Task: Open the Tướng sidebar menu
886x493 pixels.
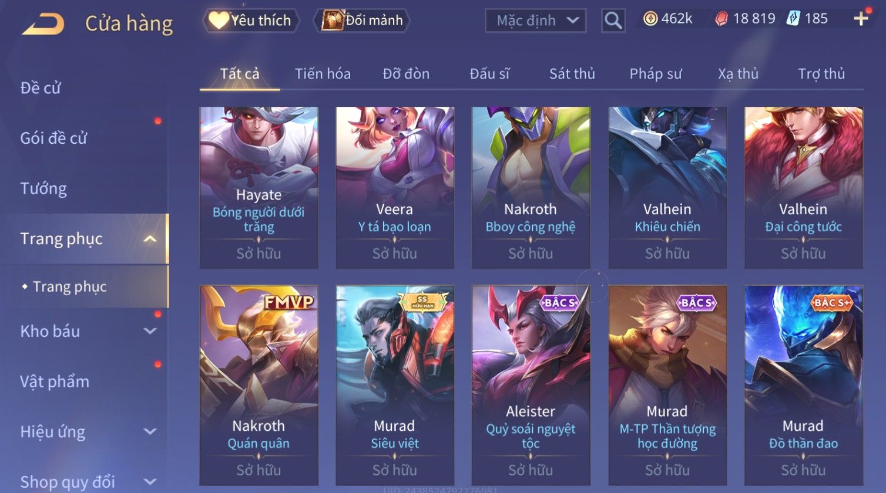Action: pos(43,188)
